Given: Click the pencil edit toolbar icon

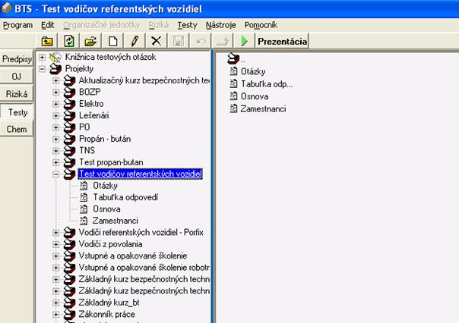Looking at the screenshot, I should (135, 41).
